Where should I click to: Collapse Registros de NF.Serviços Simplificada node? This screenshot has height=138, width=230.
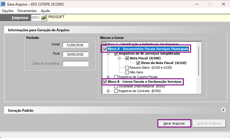(108, 54)
